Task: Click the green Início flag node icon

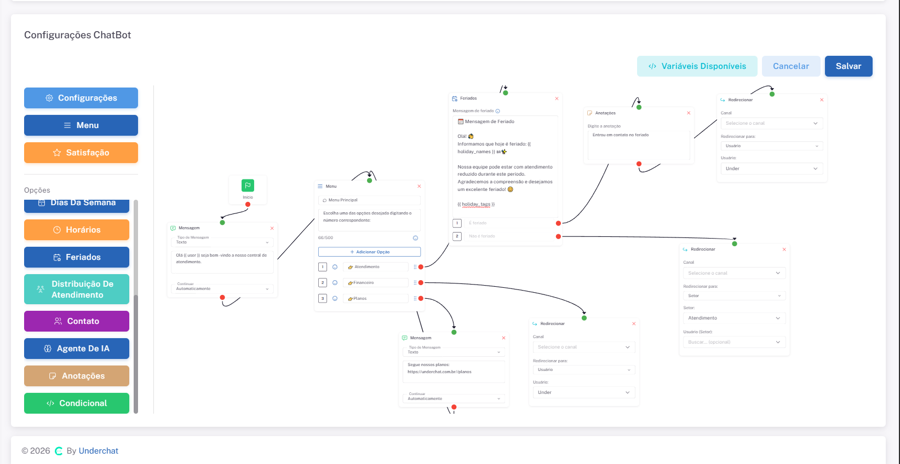Action: 248,185
